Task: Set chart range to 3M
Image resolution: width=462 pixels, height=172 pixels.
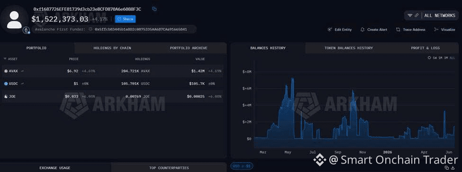Action: click(446, 58)
